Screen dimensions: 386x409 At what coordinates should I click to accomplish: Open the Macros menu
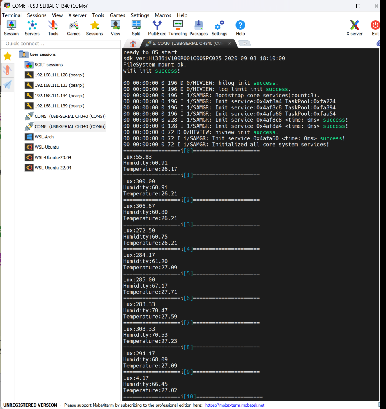tap(163, 15)
